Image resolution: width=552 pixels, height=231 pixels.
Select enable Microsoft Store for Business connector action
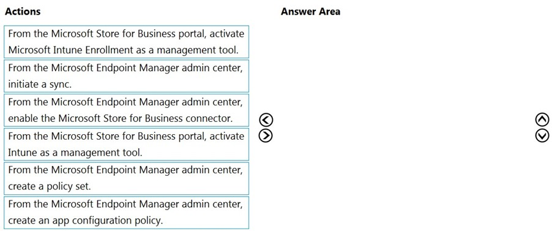point(127,110)
